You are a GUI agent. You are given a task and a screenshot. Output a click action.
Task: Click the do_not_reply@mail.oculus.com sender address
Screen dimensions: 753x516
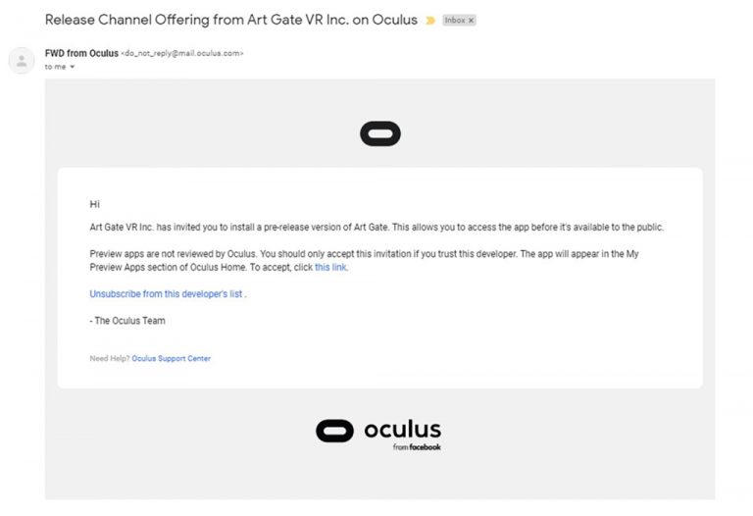(x=182, y=53)
